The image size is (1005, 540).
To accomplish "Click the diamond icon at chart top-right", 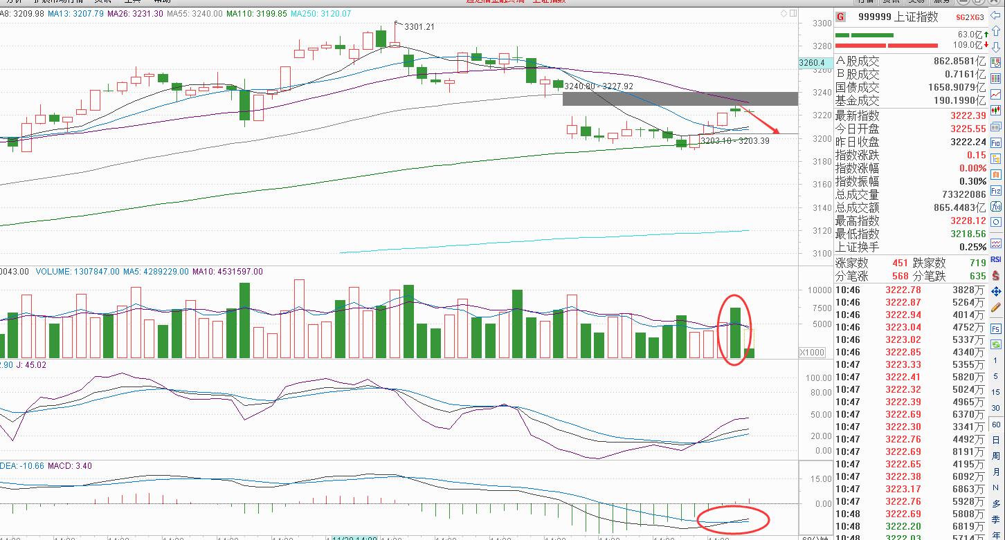I will point(784,13).
